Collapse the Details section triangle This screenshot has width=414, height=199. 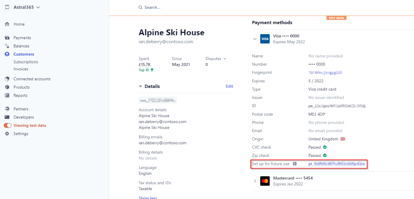click(x=140, y=87)
